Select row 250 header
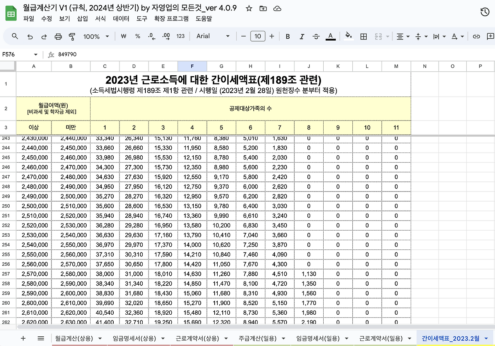 tap(8, 206)
